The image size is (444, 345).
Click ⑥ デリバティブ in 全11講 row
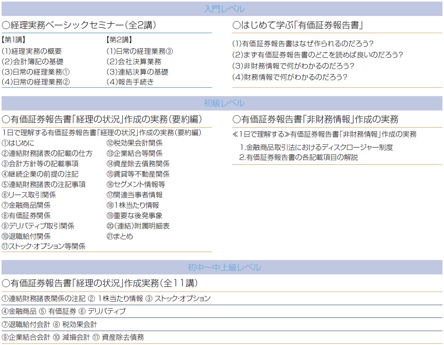click(102, 311)
